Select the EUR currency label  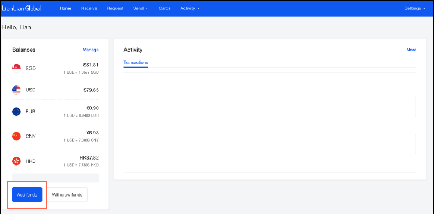point(31,112)
